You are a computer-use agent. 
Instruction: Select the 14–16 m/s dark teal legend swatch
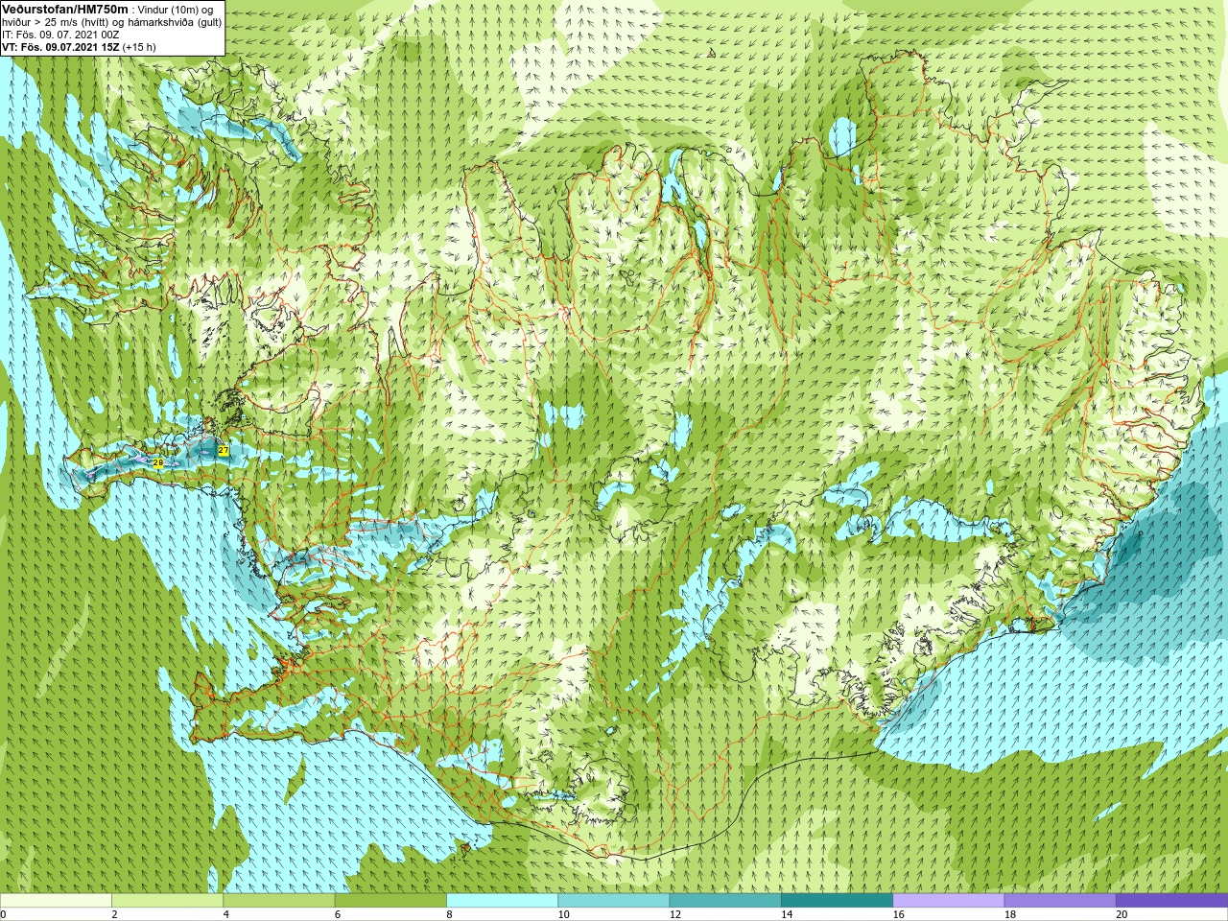tap(837, 901)
